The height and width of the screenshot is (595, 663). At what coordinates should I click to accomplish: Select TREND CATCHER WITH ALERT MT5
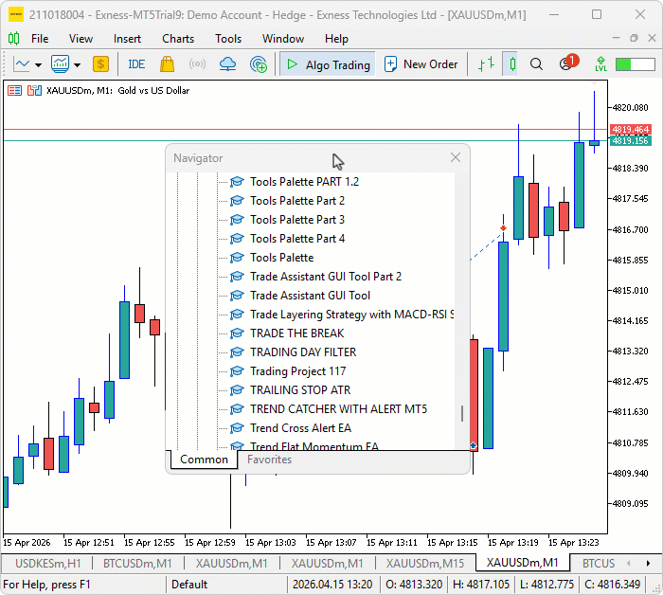coord(338,409)
